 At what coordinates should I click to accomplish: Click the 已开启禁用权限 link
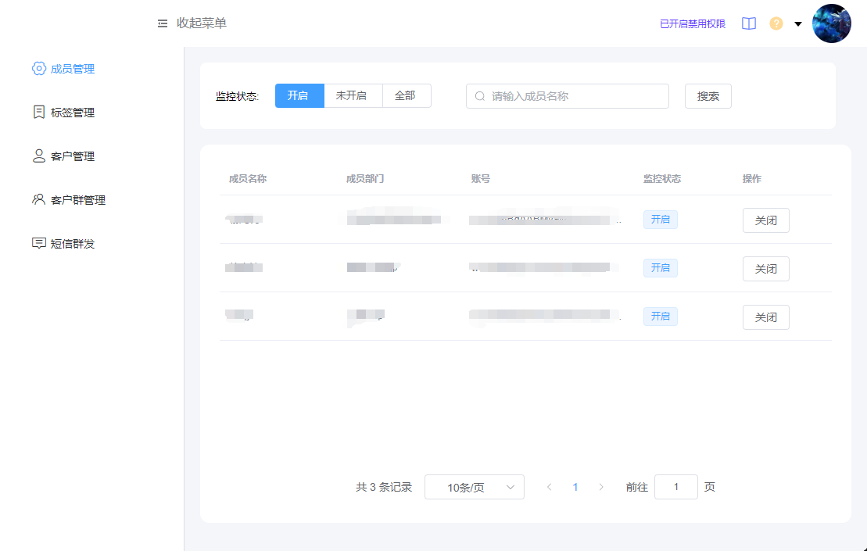(693, 23)
